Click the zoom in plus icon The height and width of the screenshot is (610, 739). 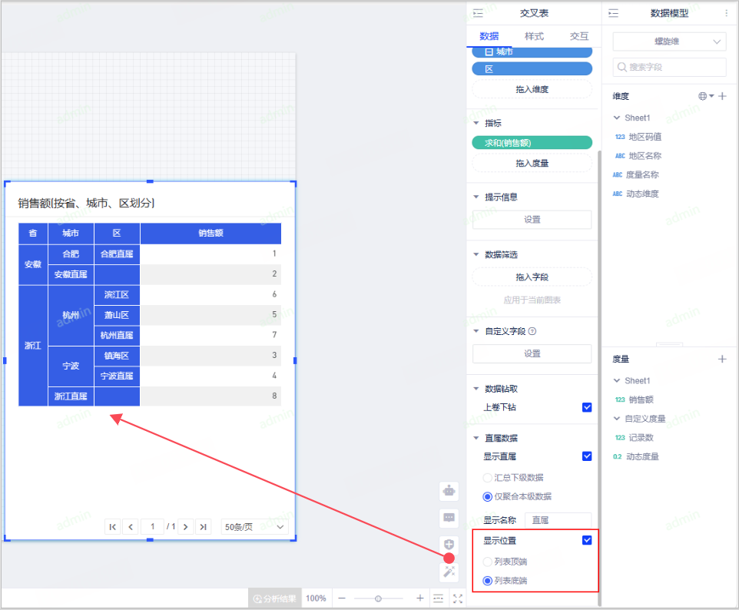coord(419,598)
